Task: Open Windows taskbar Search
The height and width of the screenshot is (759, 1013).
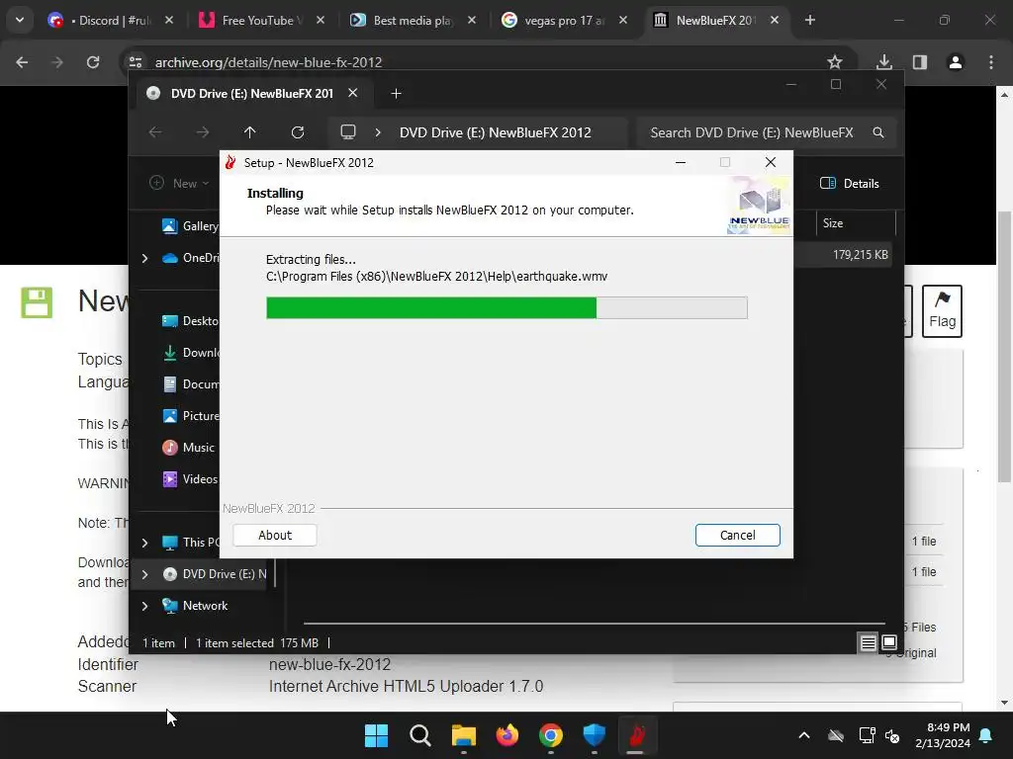Action: point(419,735)
